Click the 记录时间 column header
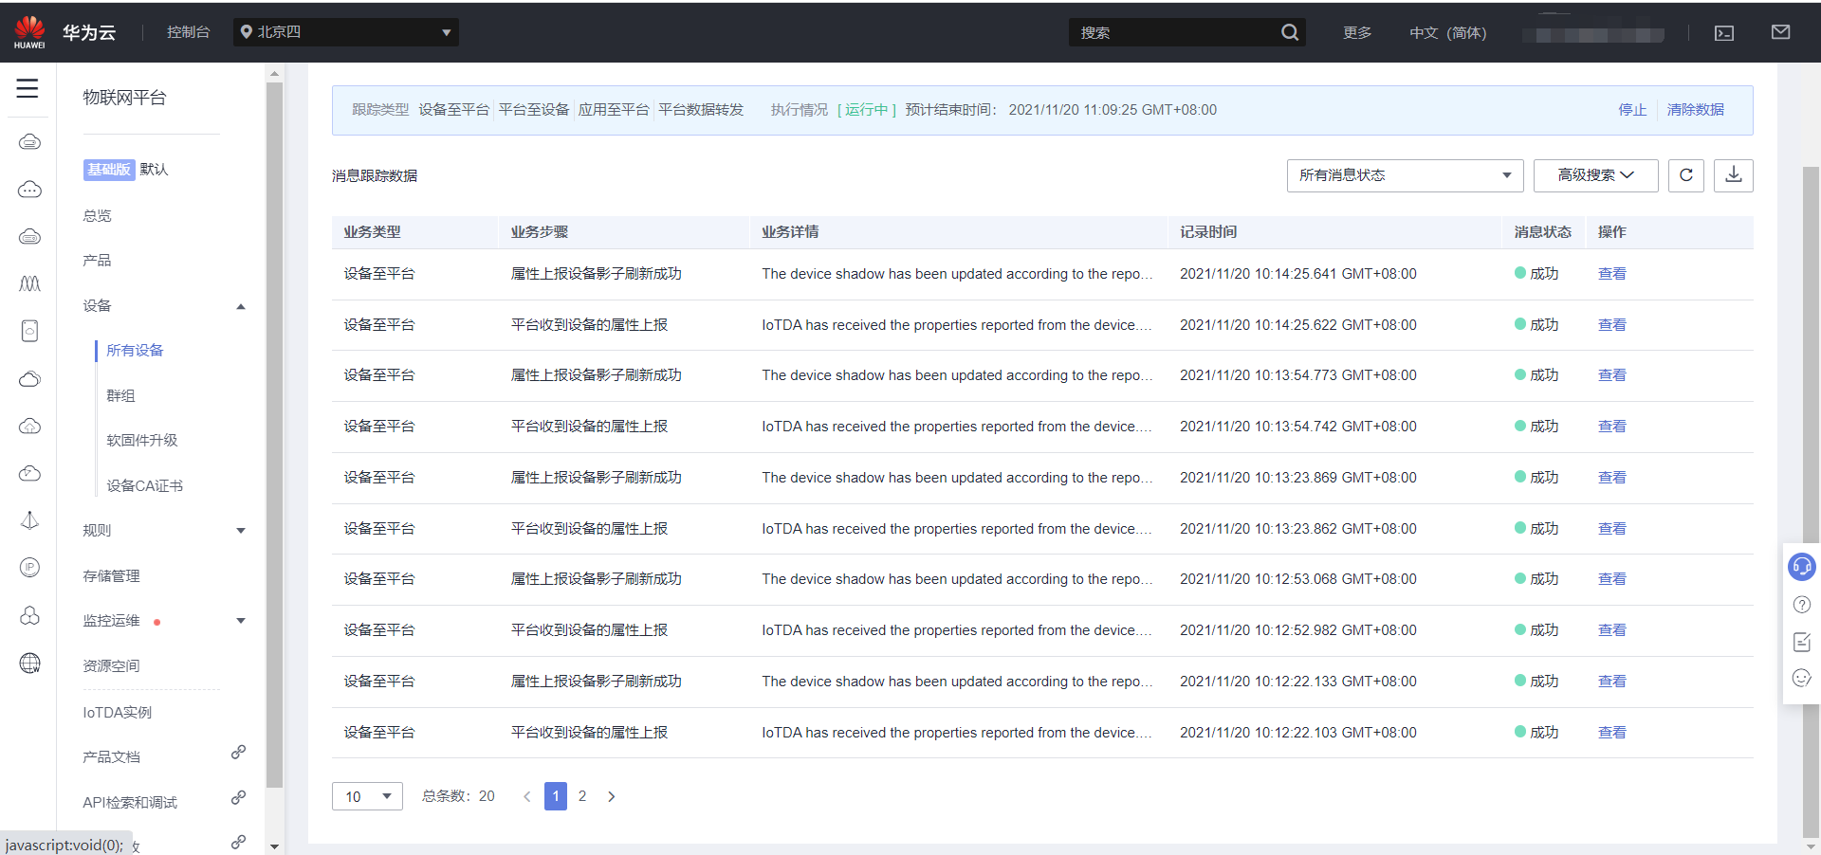 click(x=1208, y=232)
